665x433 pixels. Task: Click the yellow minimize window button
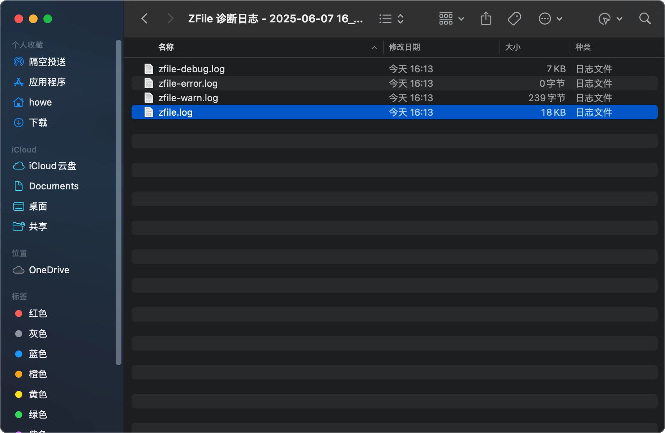(33, 18)
